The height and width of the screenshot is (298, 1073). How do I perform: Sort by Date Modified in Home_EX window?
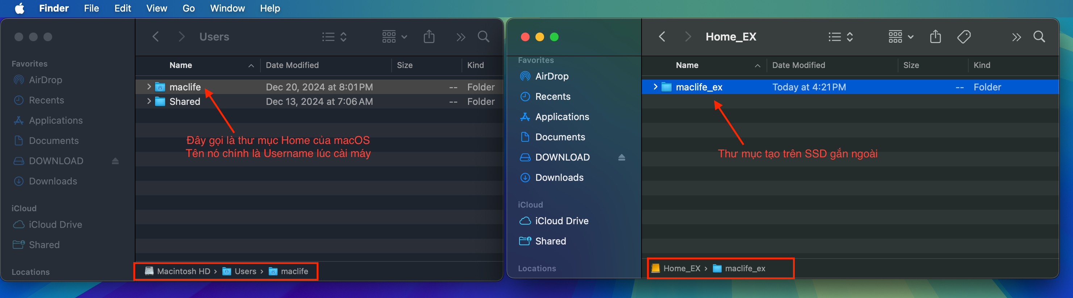tap(798, 65)
